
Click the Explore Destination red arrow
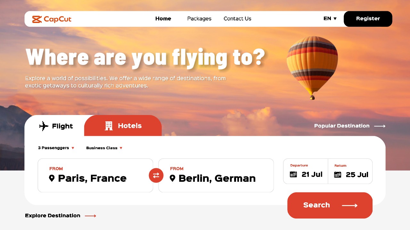(90, 216)
